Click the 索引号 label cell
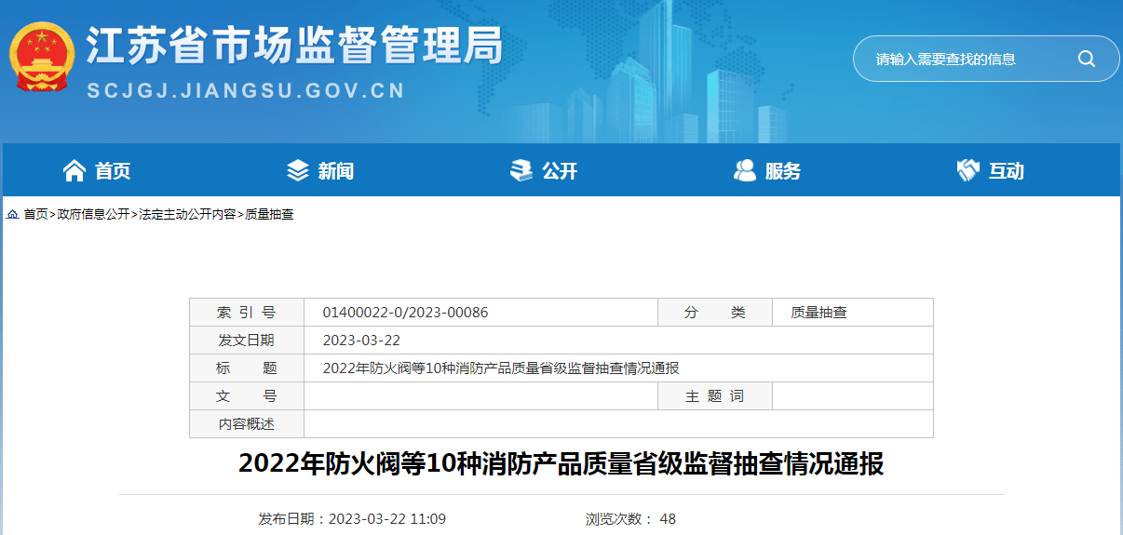The height and width of the screenshot is (535, 1123). 247,313
